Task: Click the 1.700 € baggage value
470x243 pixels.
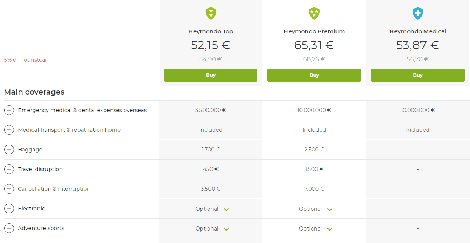Action: 211,150
